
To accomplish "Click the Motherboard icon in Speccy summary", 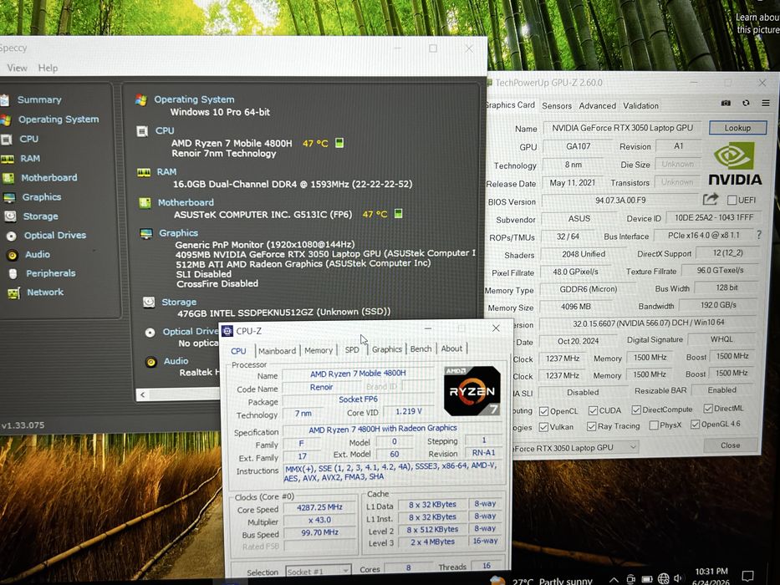I will click(x=145, y=203).
